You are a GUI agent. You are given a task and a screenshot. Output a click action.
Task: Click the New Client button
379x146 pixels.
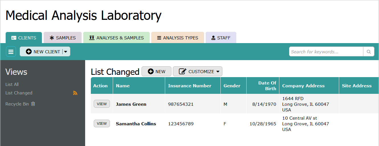43,52
